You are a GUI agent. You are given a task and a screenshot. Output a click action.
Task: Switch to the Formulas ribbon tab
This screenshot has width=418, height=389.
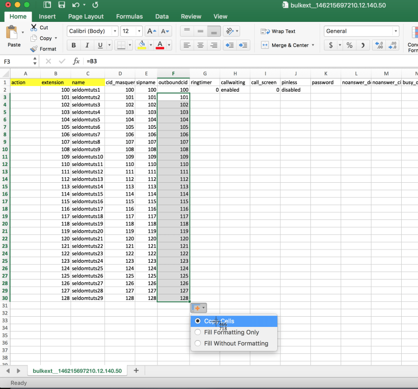click(x=129, y=16)
